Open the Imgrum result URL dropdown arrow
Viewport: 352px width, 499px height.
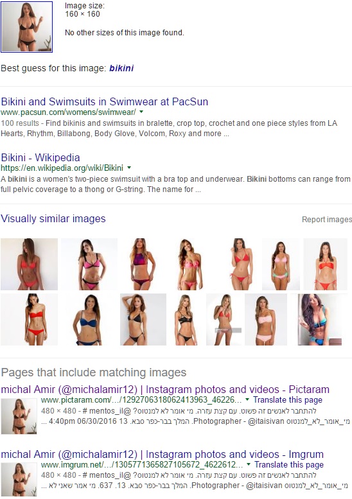pos(249,464)
